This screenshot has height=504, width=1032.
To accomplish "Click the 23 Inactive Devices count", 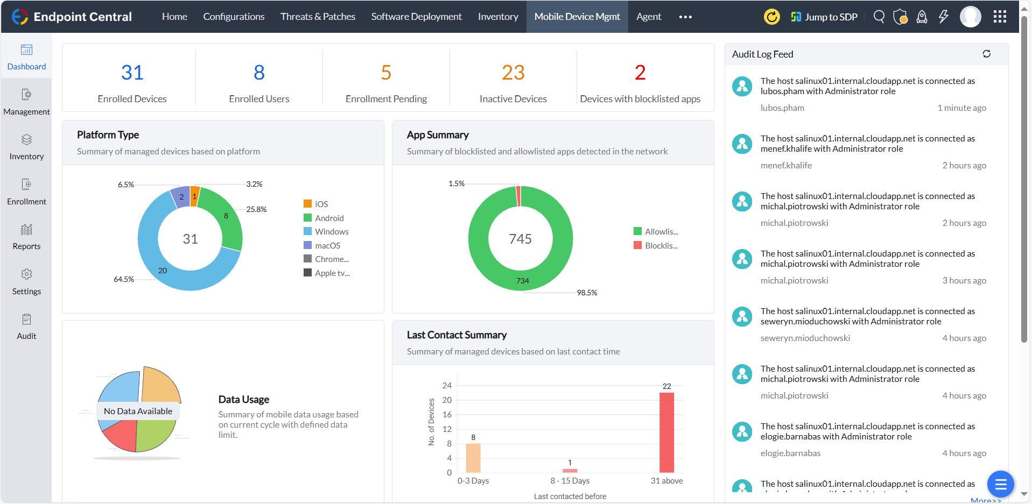I will (513, 73).
